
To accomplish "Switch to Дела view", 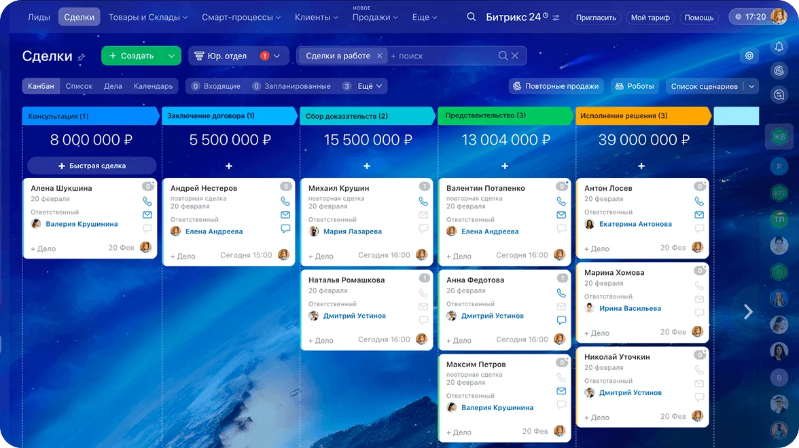I will click(x=113, y=86).
